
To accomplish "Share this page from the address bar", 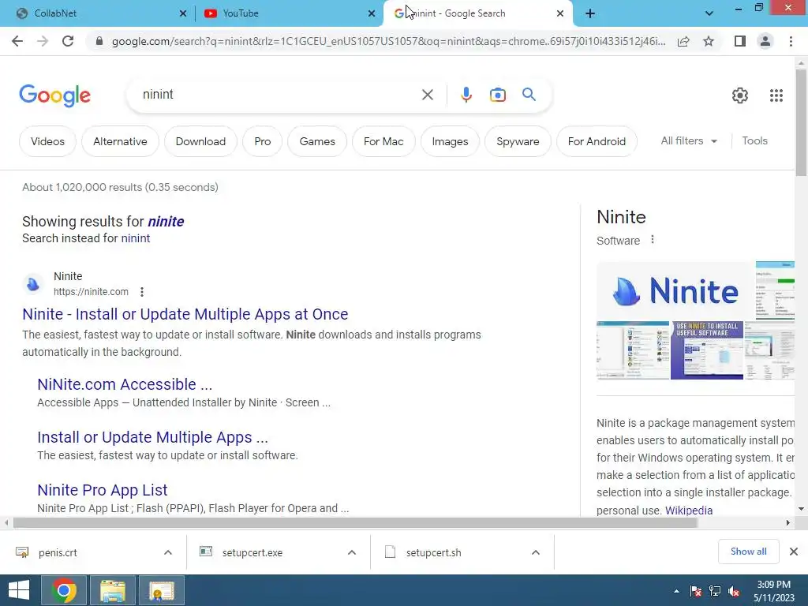I will (x=683, y=41).
